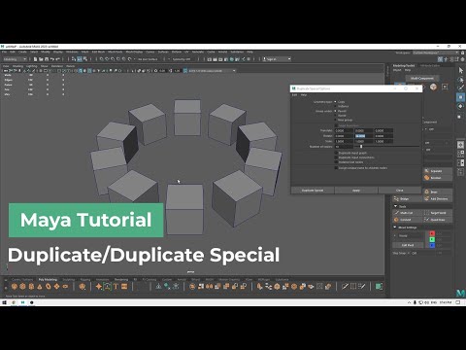Select the Instance geometry type radio
The width and height of the screenshot is (466, 350).
point(335,106)
